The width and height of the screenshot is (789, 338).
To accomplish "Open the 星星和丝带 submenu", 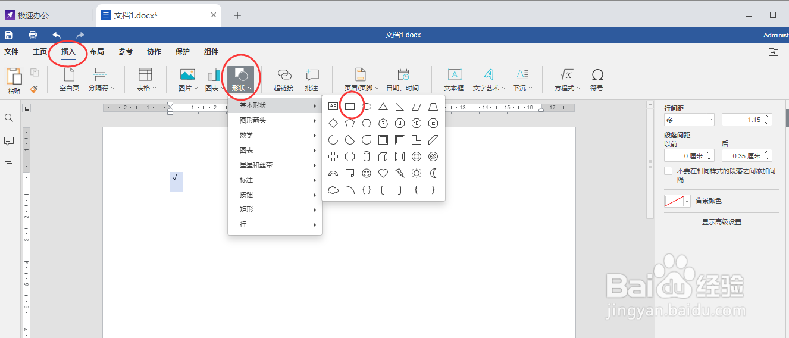I will pyautogui.click(x=275, y=165).
